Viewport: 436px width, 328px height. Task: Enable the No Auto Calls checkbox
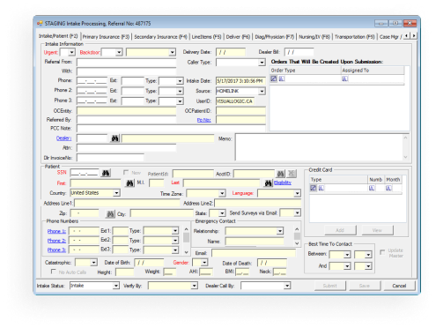(x=54, y=272)
